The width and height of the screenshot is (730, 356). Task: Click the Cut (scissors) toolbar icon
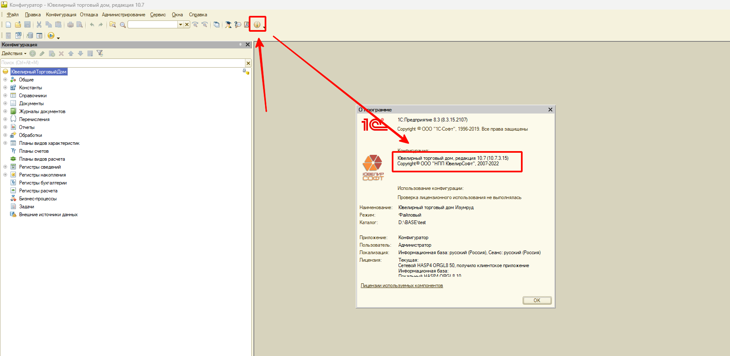coord(39,25)
